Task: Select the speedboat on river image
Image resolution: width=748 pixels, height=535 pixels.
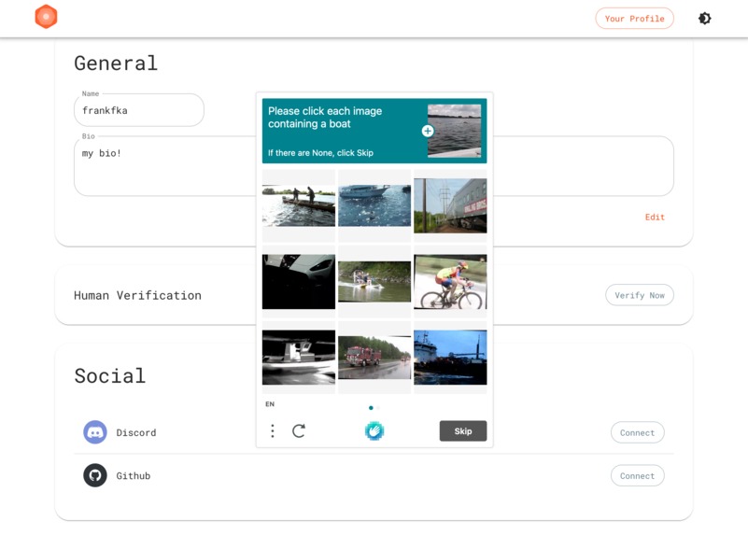Action: coord(374,281)
